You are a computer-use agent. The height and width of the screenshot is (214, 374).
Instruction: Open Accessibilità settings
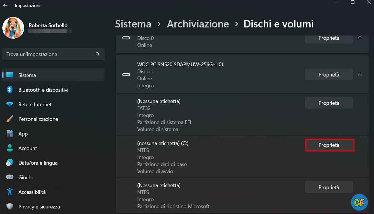(x=32, y=192)
